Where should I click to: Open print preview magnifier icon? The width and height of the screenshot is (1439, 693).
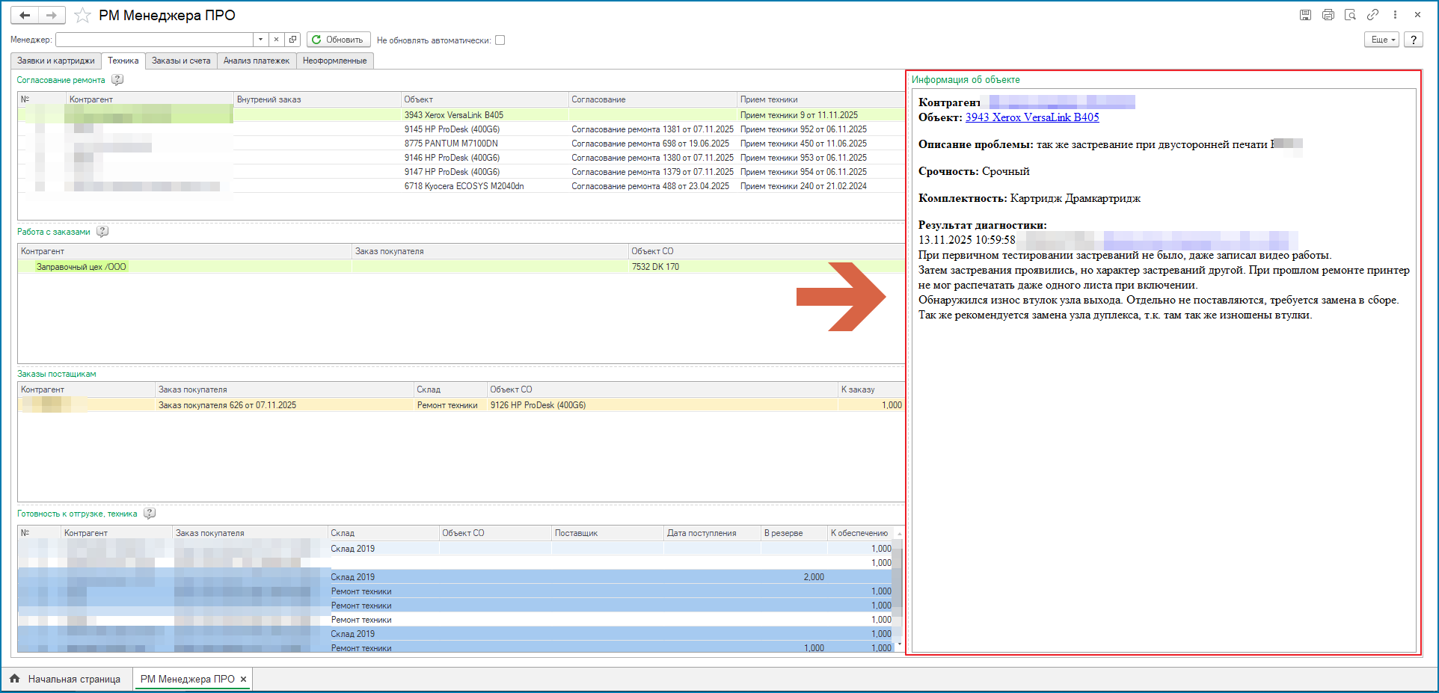[1350, 15]
